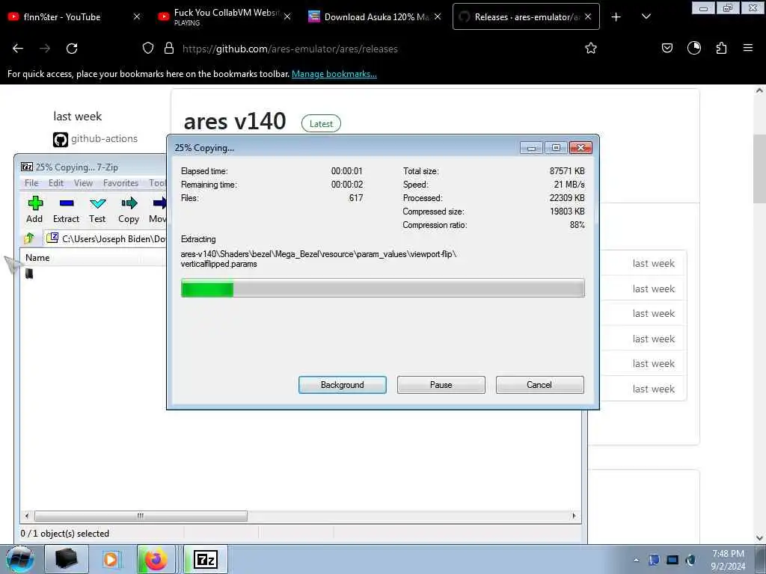Open the Windows Start menu
Image resolution: width=766 pixels, height=574 pixels.
point(20,559)
